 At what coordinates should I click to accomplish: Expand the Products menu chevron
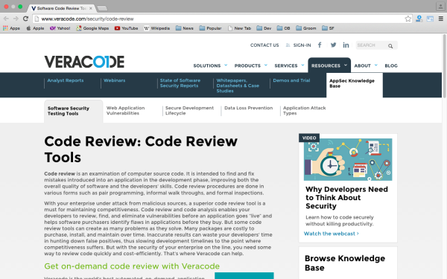[266, 65]
